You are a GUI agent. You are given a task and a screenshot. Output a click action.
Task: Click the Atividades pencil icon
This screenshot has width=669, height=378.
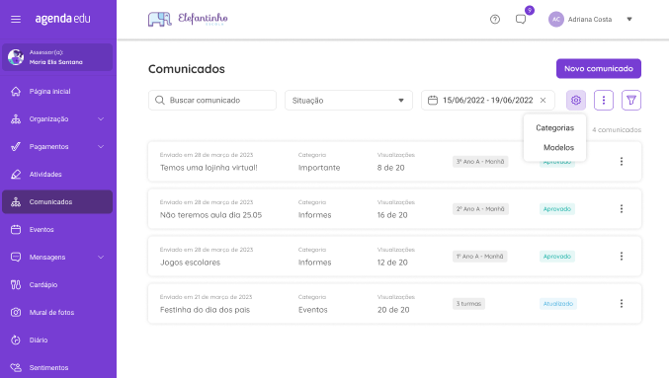point(16,175)
